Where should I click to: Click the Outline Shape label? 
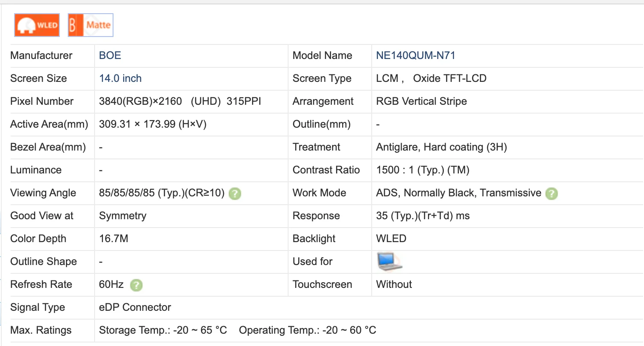click(x=44, y=261)
